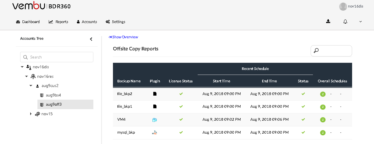Expand the header chevron dropdown
The width and height of the screenshot is (374, 144).
click(x=360, y=22)
